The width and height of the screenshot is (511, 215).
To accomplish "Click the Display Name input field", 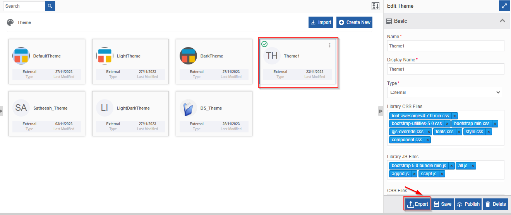I will 446,69.
